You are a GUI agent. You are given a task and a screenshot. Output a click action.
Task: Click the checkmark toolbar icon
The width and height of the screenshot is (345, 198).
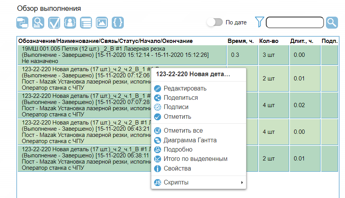tap(54, 22)
